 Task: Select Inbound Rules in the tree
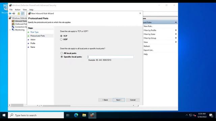click(21, 21)
